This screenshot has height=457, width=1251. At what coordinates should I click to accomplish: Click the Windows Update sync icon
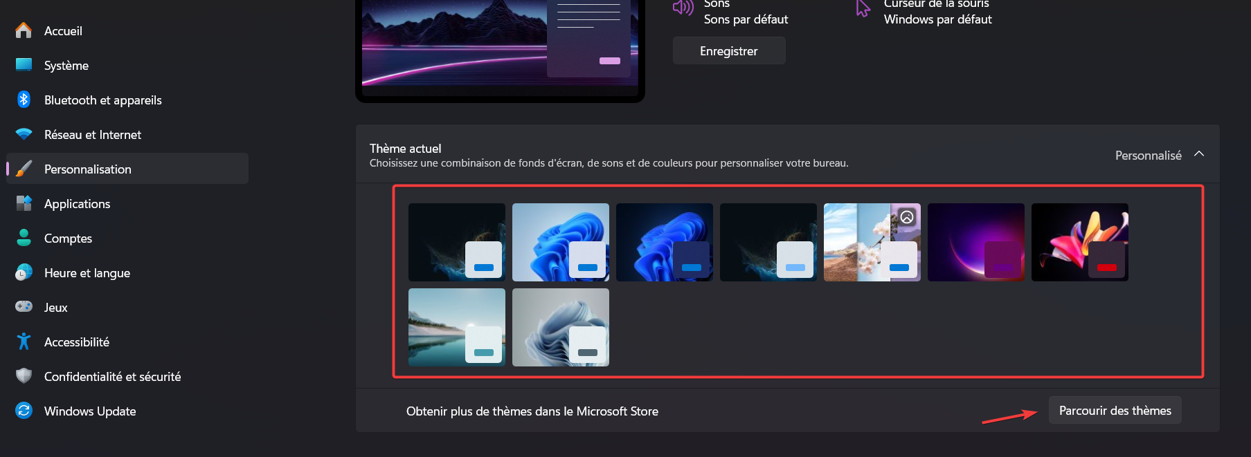click(24, 411)
